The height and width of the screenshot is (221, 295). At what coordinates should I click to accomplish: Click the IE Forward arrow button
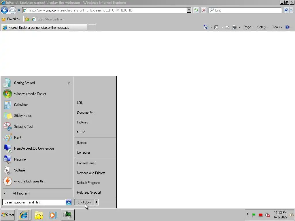pos(12,10)
